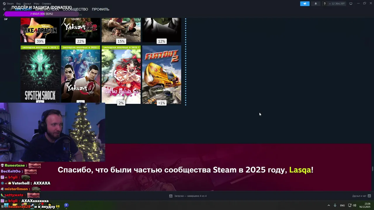Click the 12% playtime label
The image size is (374, 210).
(162, 41)
